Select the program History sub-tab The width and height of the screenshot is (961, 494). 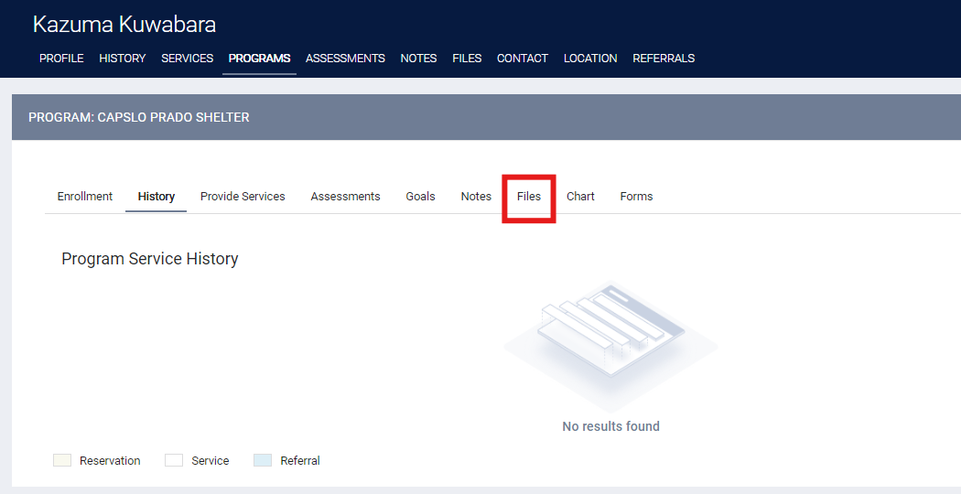[157, 196]
